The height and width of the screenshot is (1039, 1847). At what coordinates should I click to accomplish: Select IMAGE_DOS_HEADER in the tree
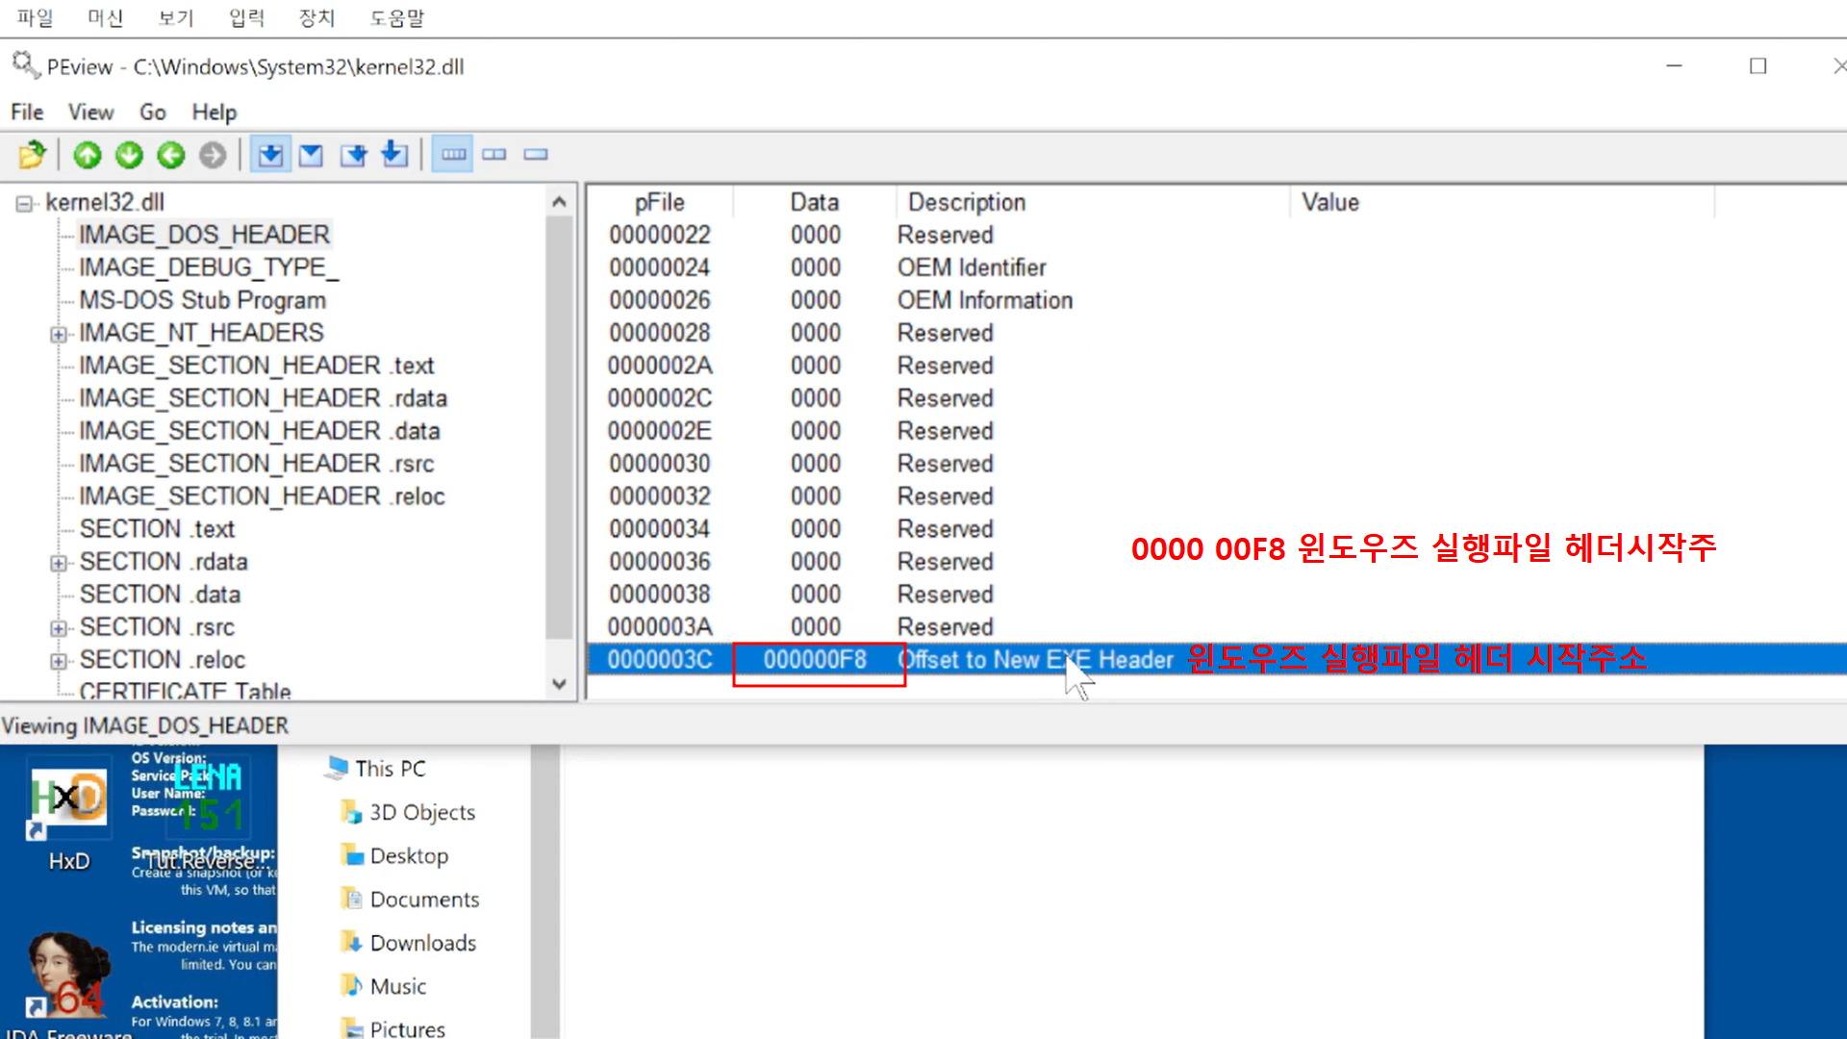(x=204, y=235)
